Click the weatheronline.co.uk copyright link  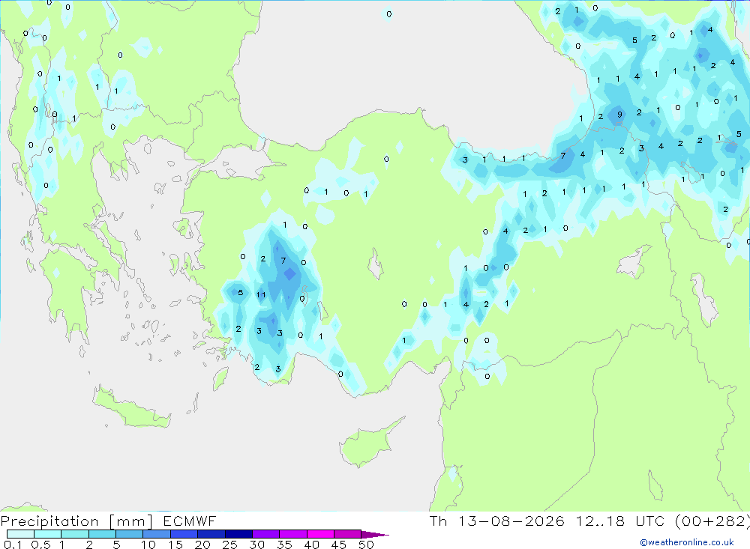point(687,542)
